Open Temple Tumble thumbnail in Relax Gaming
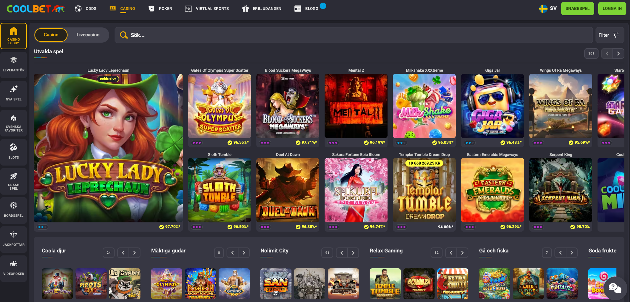Image resolution: width=630 pixels, height=302 pixels. pyautogui.click(x=385, y=284)
